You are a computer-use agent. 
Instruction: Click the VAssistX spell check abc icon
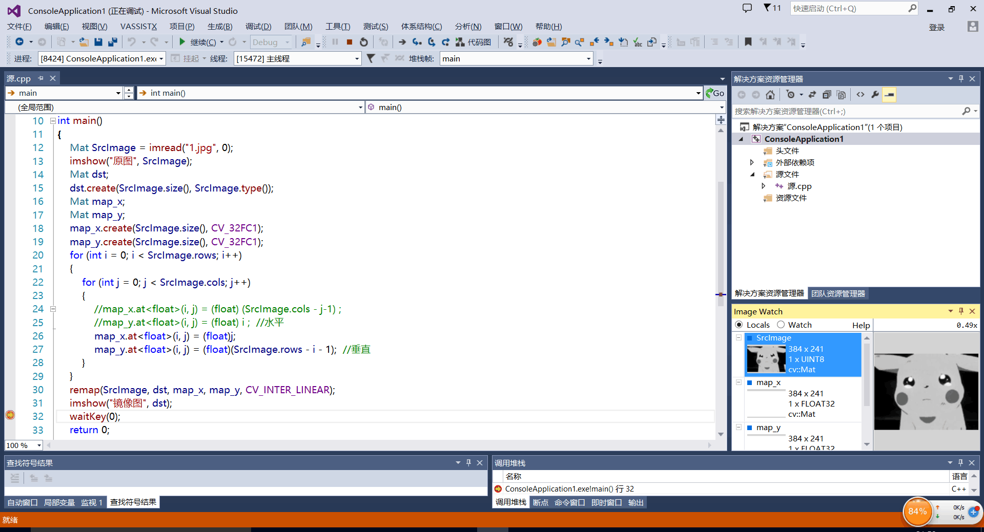pyautogui.click(x=638, y=42)
